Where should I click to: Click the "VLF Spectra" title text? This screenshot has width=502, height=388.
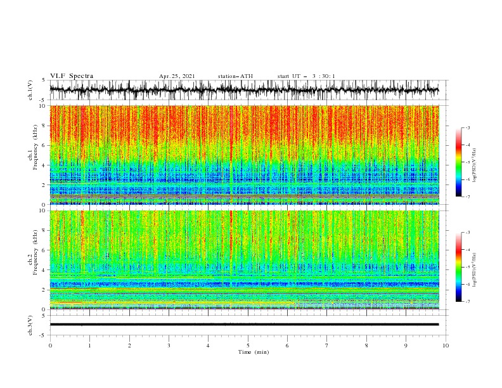72,76
